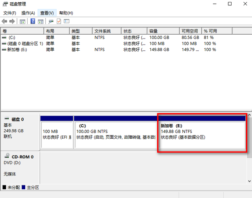Open the 操作(A) menu
Screen dimensions: 252x198
[x=28, y=13]
